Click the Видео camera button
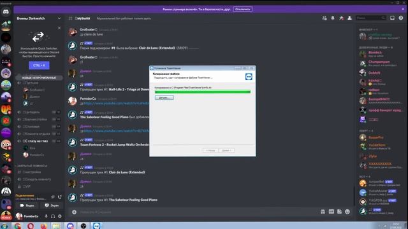This screenshot has height=229, width=408. pos(27,205)
